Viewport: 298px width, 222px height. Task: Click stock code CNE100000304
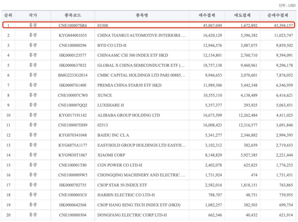click(x=73, y=215)
